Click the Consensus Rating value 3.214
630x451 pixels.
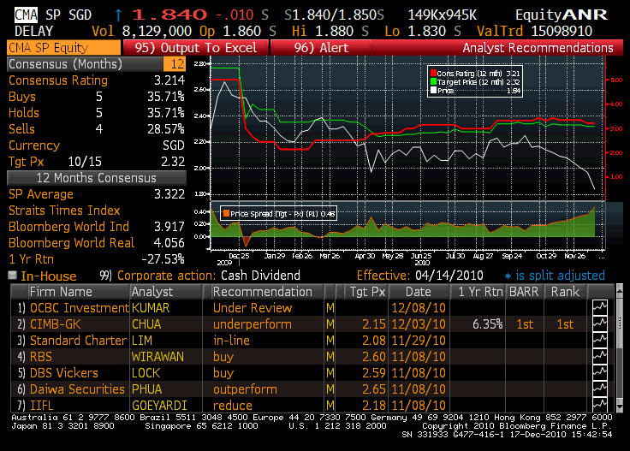point(169,80)
